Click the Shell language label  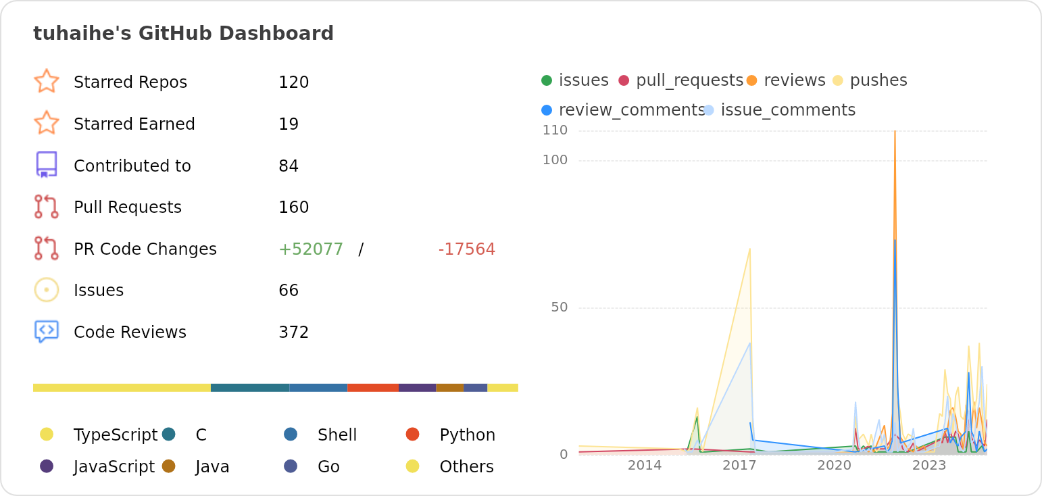pos(337,435)
